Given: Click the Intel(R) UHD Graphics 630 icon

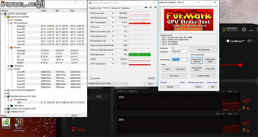Looking at the screenshot, I should [x=8, y=109].
